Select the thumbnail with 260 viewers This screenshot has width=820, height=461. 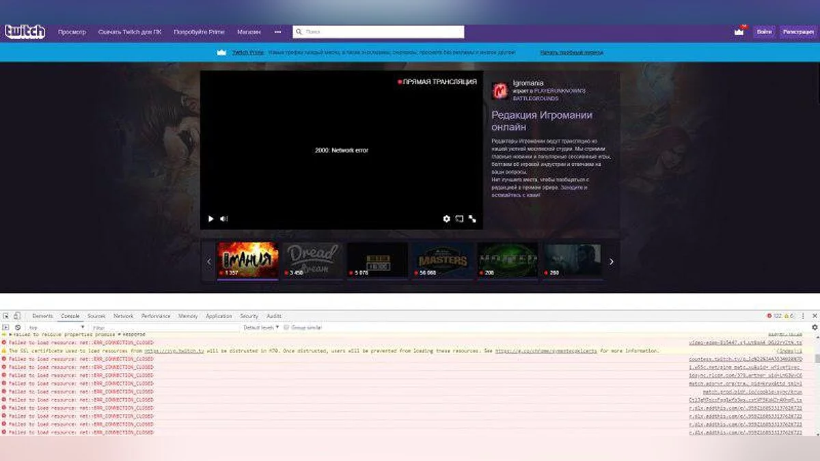(573, 260)
